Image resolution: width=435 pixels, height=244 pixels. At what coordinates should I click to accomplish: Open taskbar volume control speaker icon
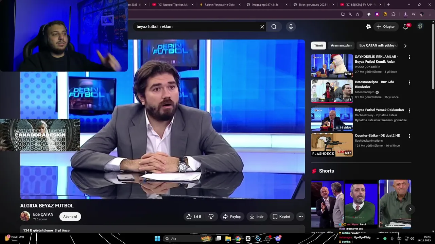point(412,239)
